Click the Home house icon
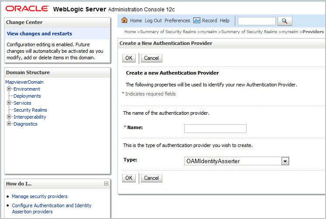326x219 pixels. (124, 20)
